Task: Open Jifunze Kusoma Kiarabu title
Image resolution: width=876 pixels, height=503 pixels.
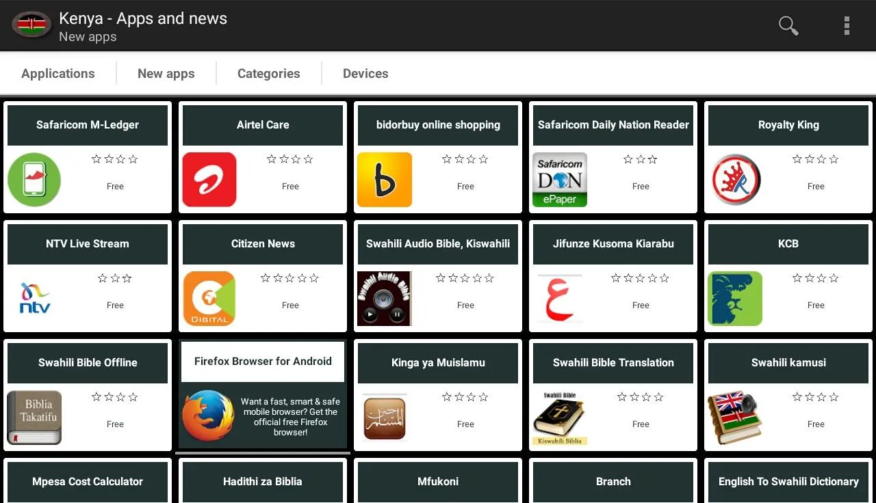Action: pos(613,244)
